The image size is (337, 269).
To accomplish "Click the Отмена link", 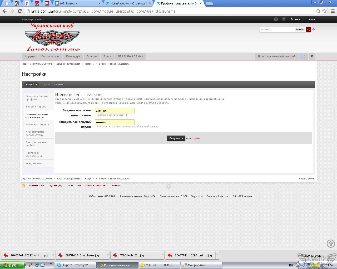I will [196, 138].
